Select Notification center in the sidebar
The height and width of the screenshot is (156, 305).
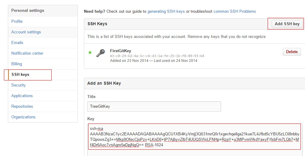(27, 53)
